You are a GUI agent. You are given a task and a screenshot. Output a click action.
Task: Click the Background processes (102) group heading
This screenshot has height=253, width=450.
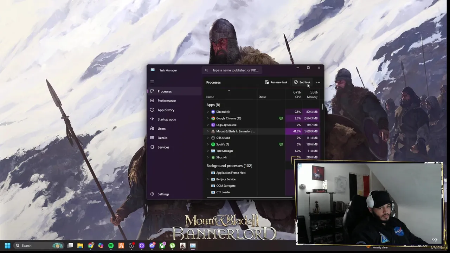(229, 166)
